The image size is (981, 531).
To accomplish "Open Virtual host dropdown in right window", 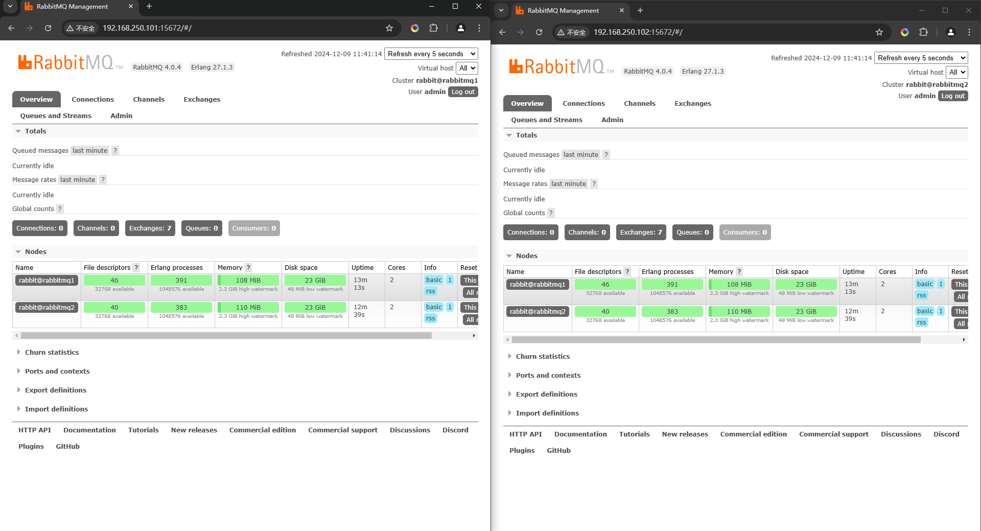I will (956, 72).
